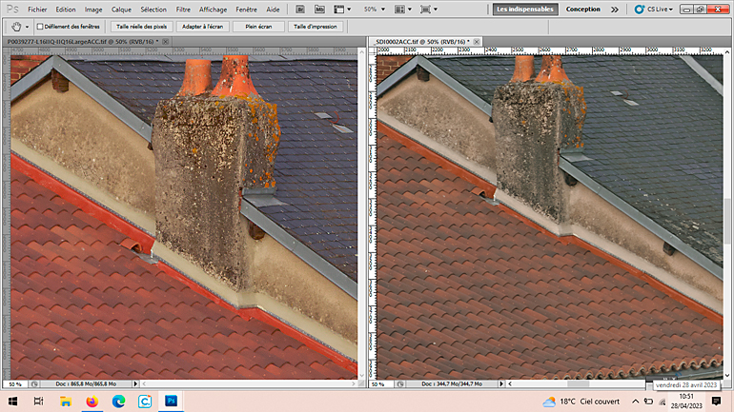This screenshot has height=412, width=734.
Task: Open the Windows Start menu
Action: click(12, 402)
